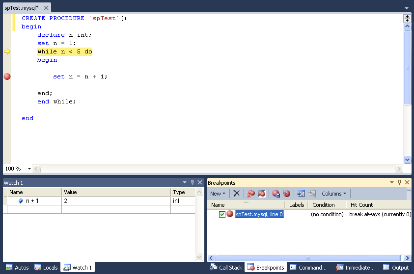Viewport: 414px width, 274px height.
Task: Click the 'set n = n + 1;' code line
Action: (80, 76)
